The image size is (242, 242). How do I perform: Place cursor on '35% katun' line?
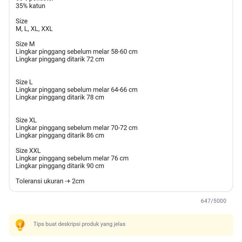(x=30, y=6)
